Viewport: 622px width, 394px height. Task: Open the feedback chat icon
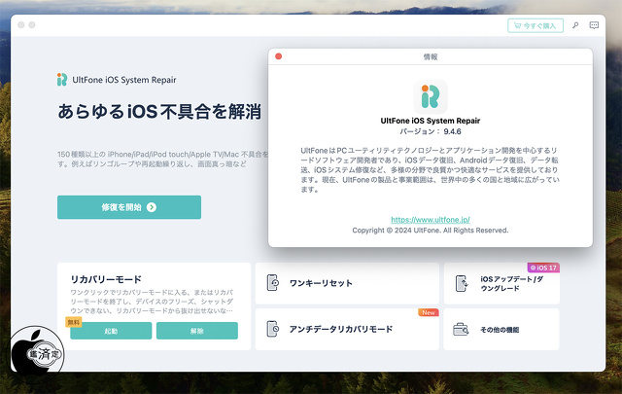594,25
